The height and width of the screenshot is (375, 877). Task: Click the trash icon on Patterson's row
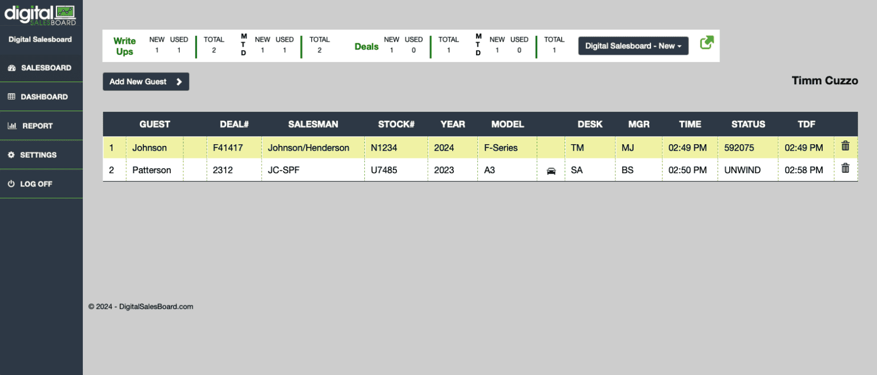click(x=846, y=168)
